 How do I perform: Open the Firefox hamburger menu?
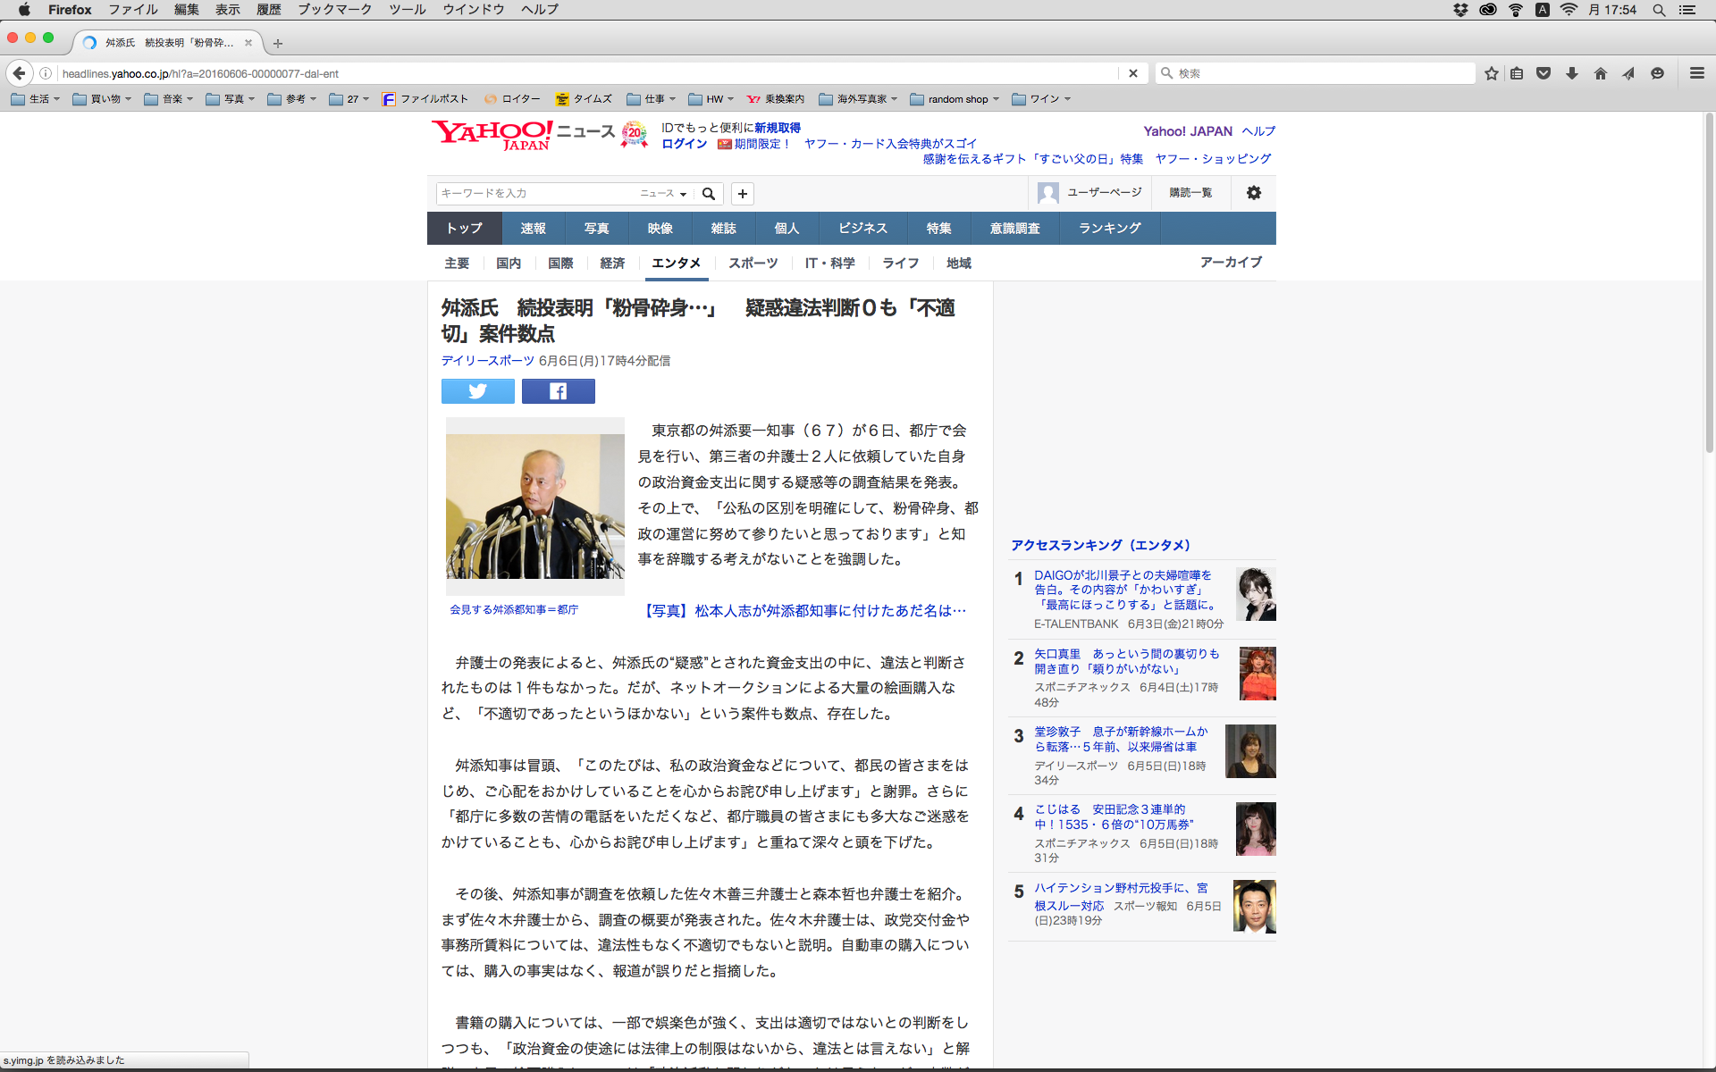[1696, 73]
